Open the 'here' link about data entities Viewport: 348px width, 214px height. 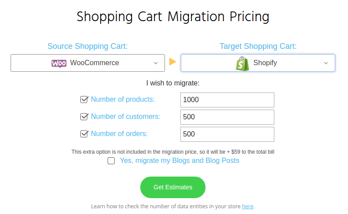247,206
